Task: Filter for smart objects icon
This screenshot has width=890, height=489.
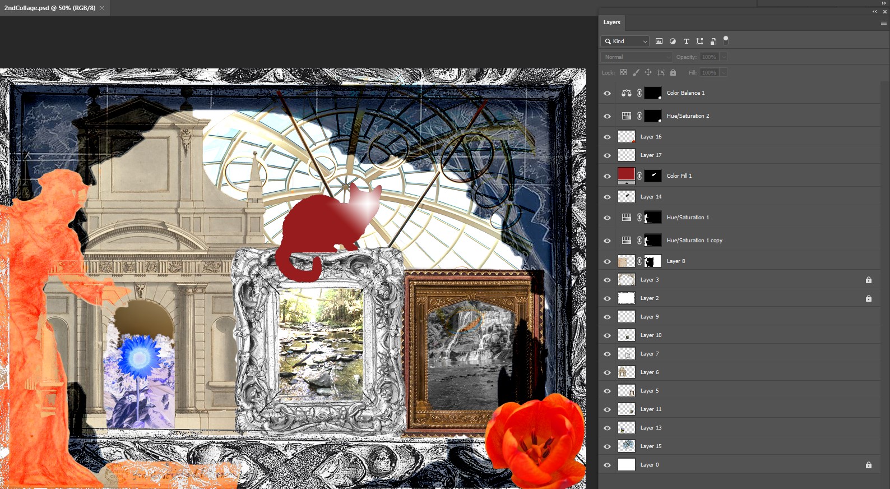Action: 713,41
